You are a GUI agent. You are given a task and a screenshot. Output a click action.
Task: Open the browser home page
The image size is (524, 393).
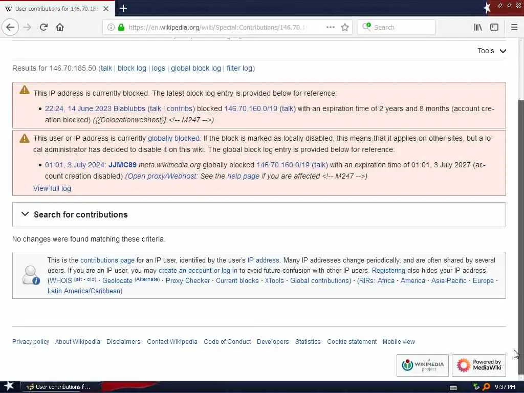60,27
